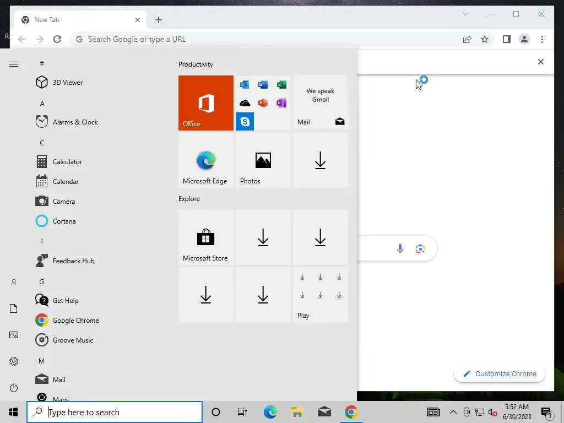Open OneDrive cloud icon in tile group
Screen dimensions: 564x423
pyautogui.click(x=245, y=103)
